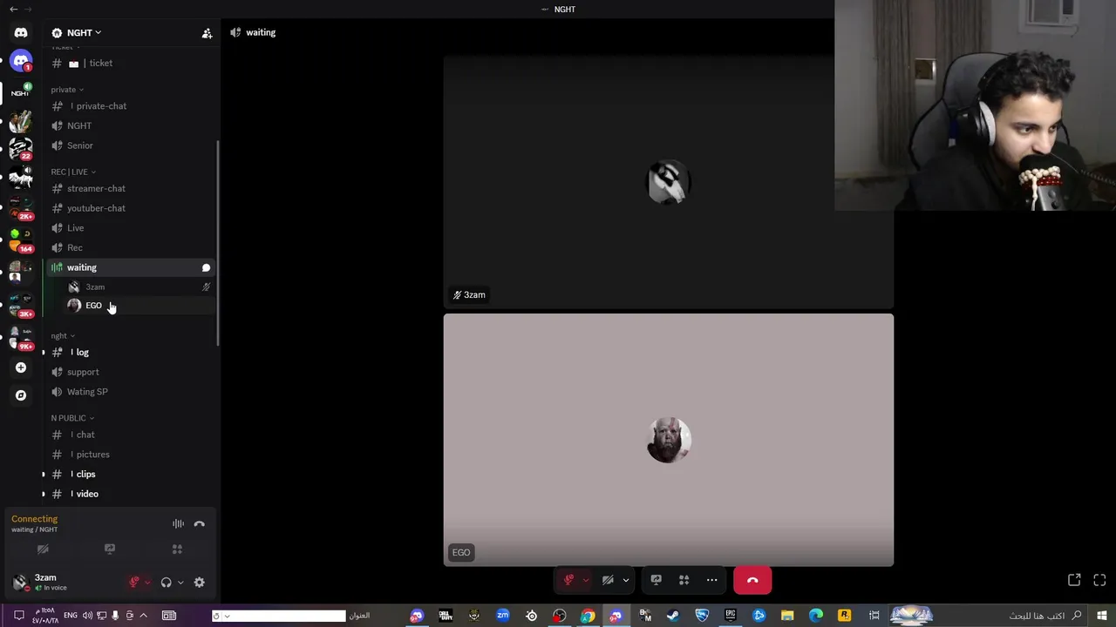
Task: Open File Explorer from taskbar
Action: click(x=787, y=616)
